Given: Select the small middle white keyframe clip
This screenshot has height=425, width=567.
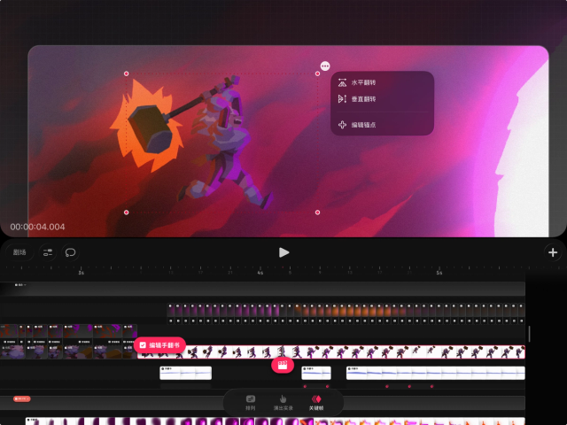Looking at the screenshot, I should [316, 373].
